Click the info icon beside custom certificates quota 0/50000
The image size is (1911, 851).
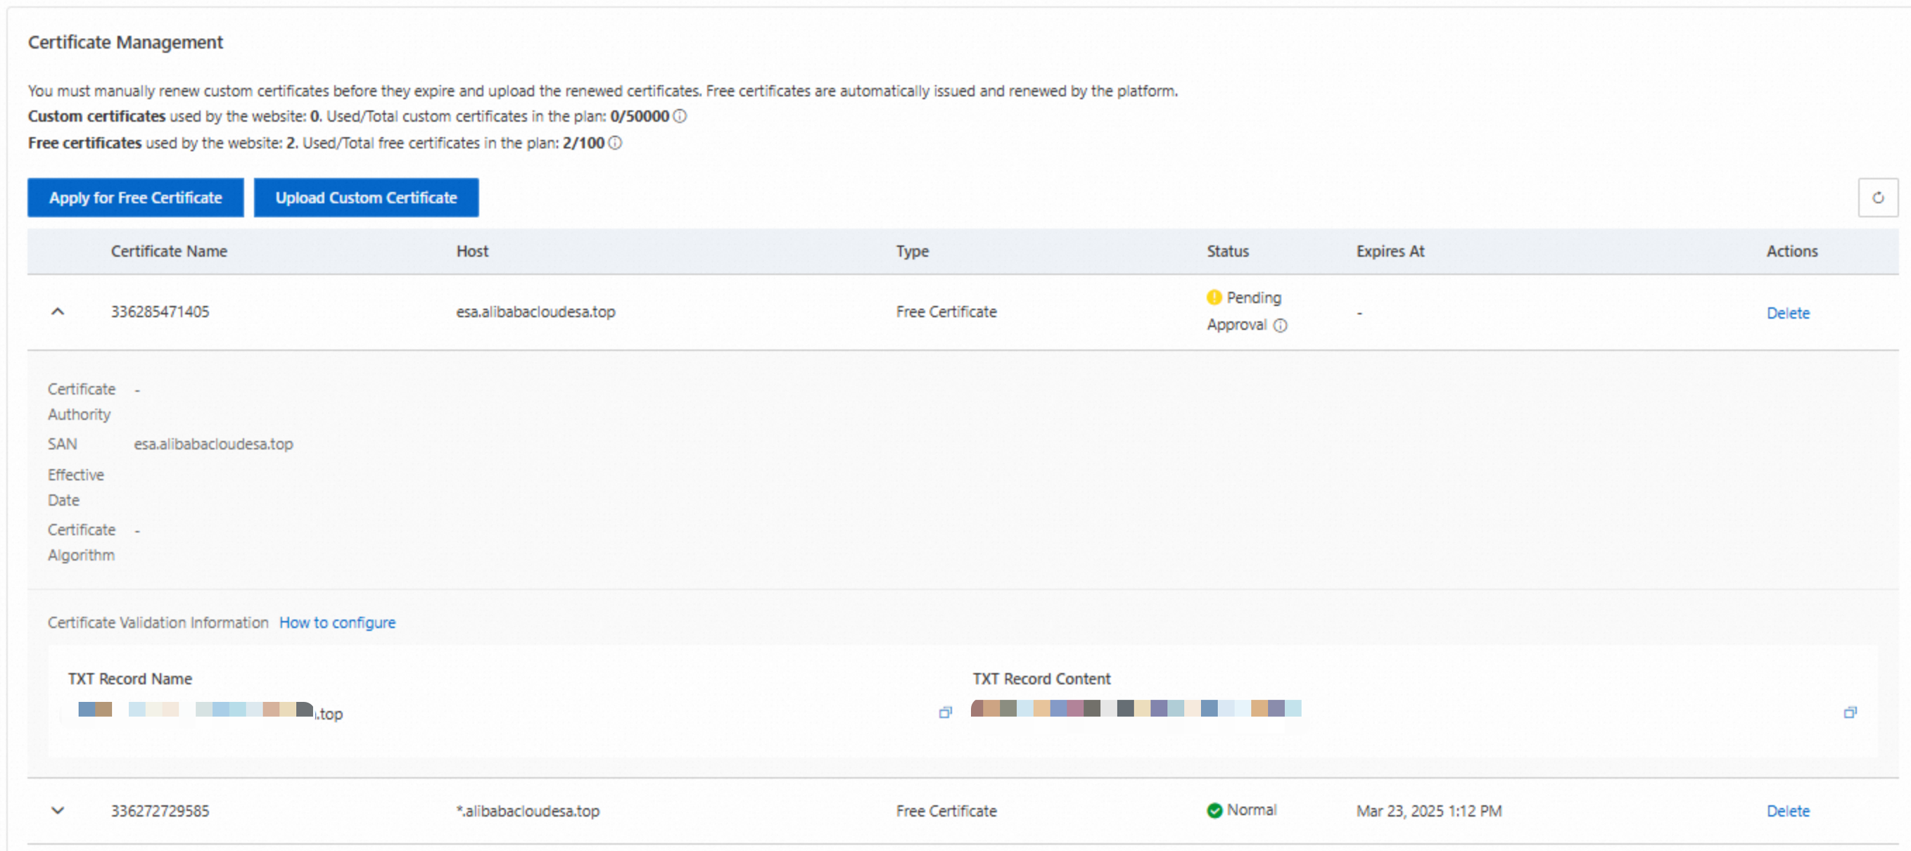click(x=680, y=116)
